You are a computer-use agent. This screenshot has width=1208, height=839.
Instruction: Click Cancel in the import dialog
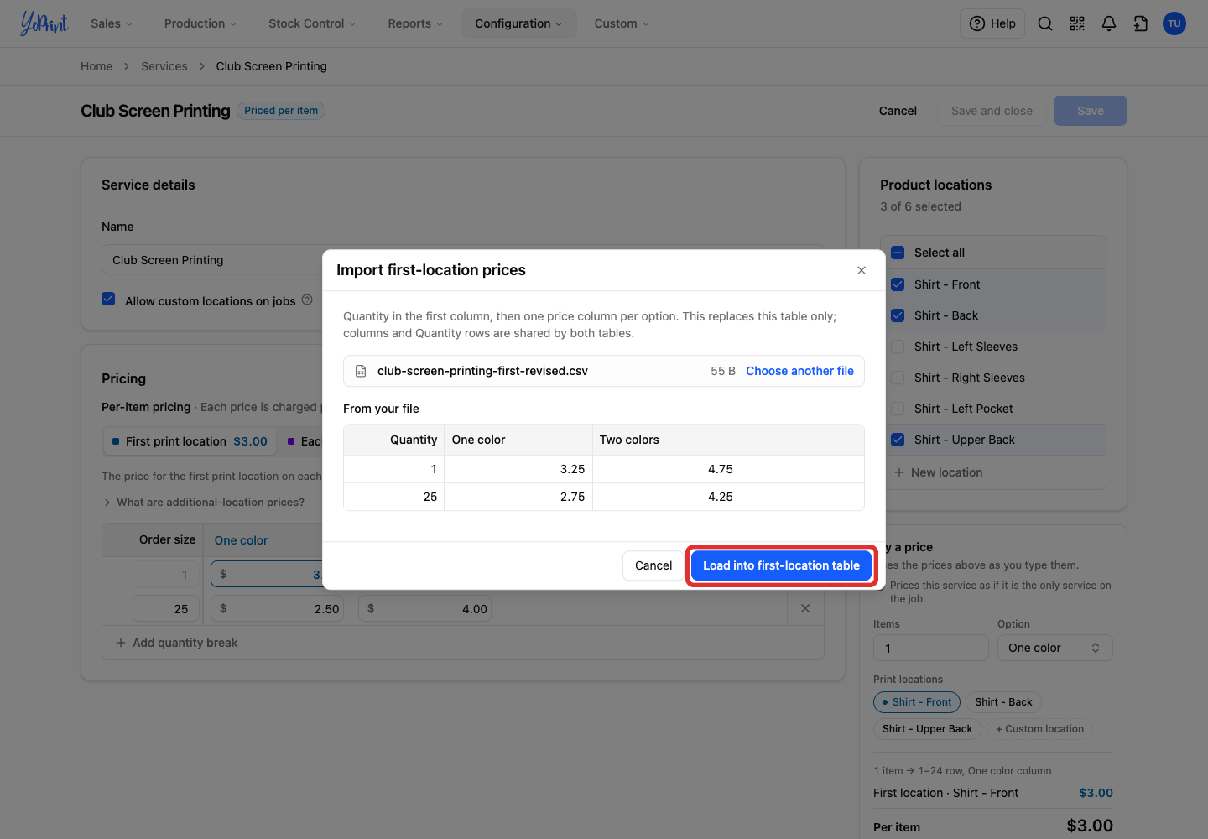click(653, 565)
